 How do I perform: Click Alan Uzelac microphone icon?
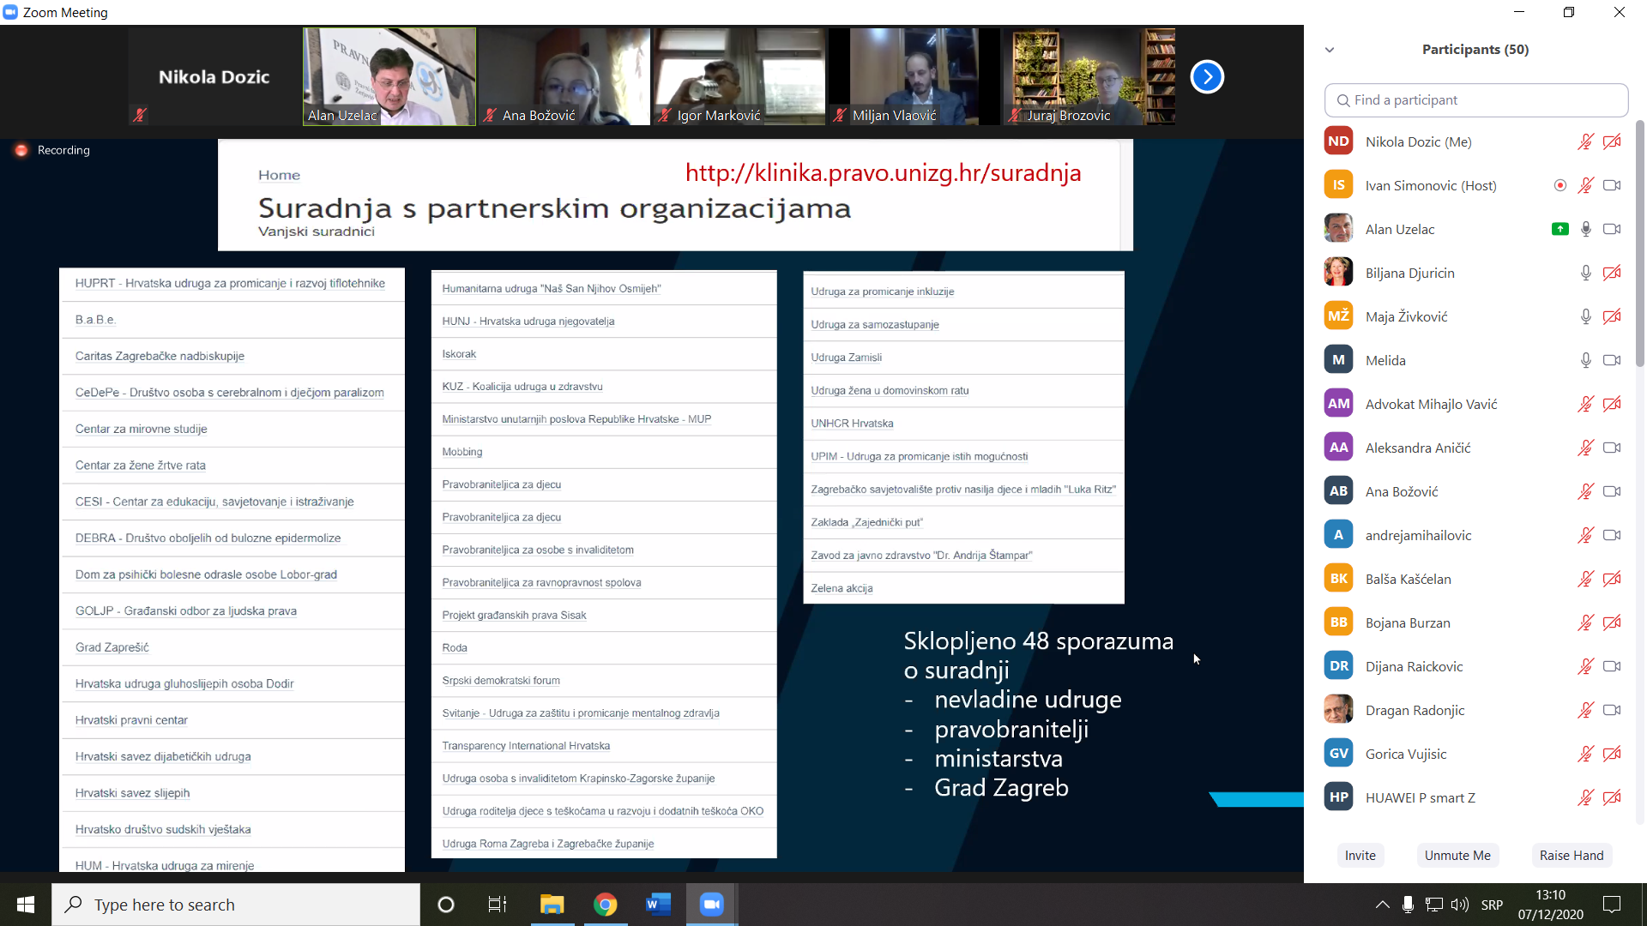point(1586,229)
